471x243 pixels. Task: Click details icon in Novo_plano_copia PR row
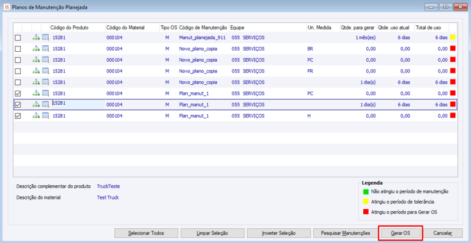45,71
